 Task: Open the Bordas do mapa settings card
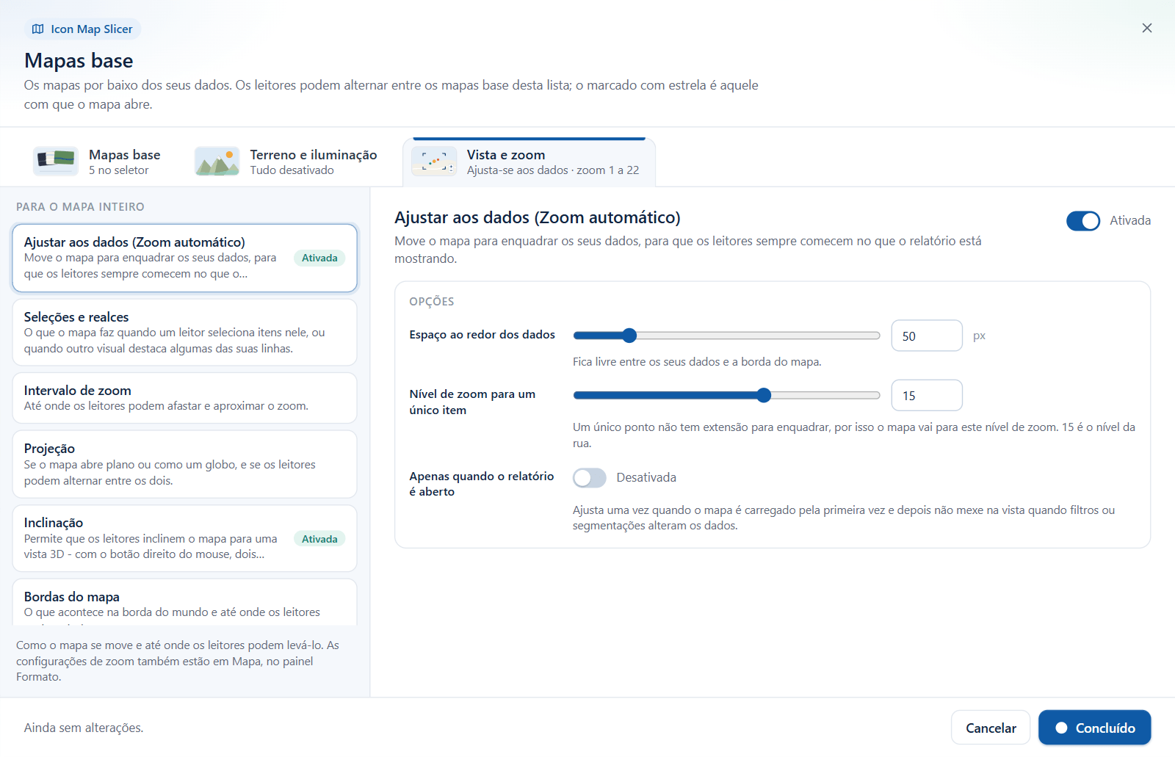click(184, 603)
